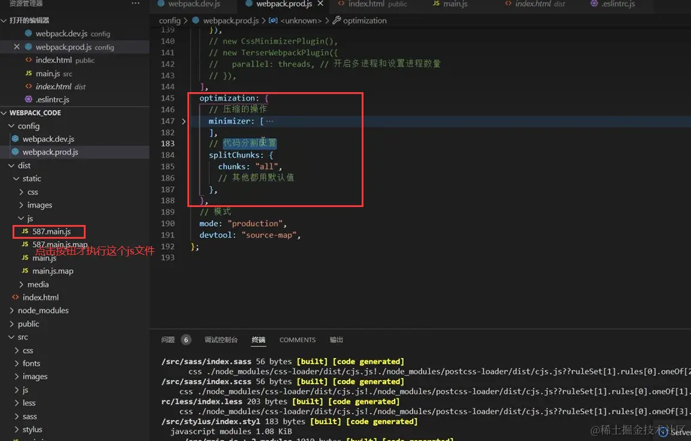Click optimization keyword on line 145
Viewport: 691px width, 441px height.
[227, 98]
